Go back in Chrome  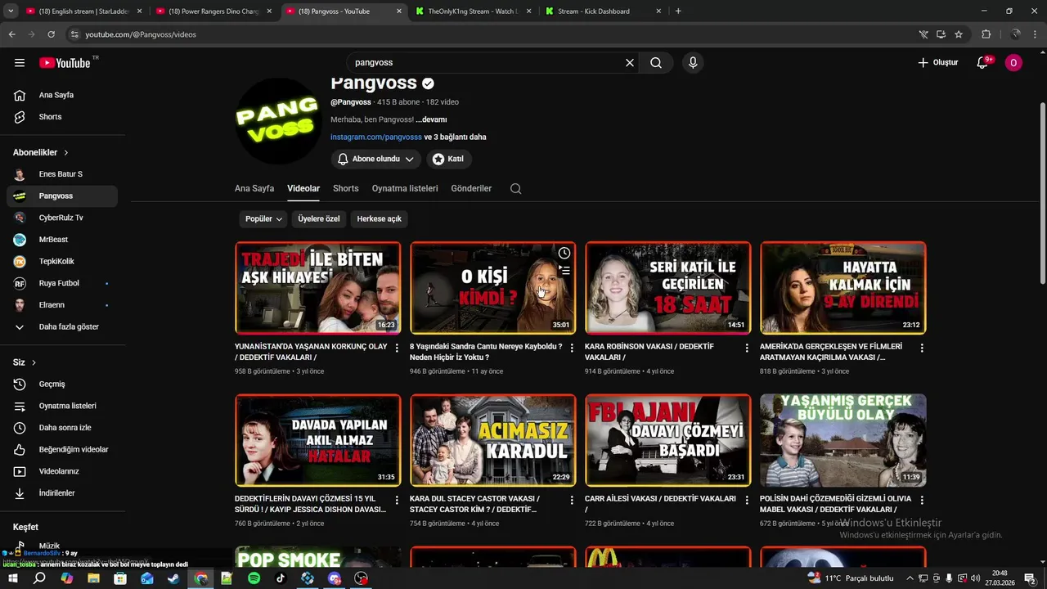pyautogui.click(x=11, y=34)
